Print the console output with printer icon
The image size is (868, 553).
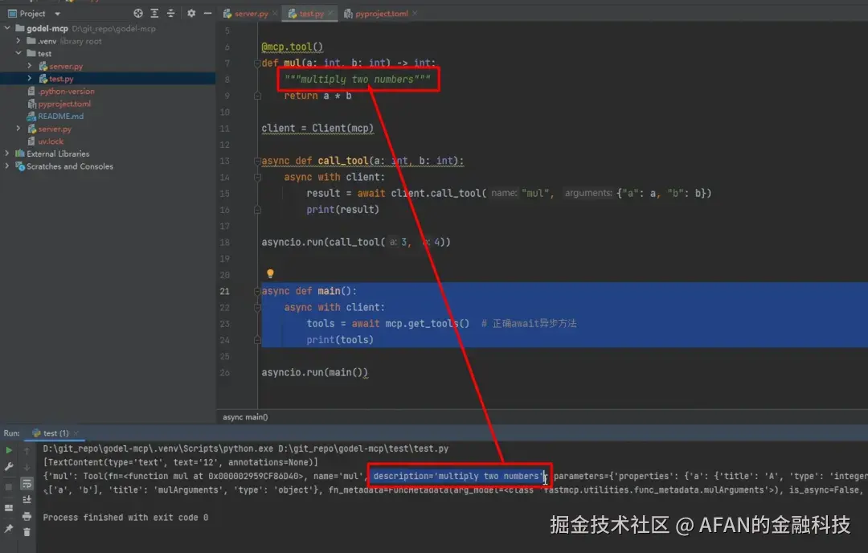pyautogui.click(x=27, y=517)
